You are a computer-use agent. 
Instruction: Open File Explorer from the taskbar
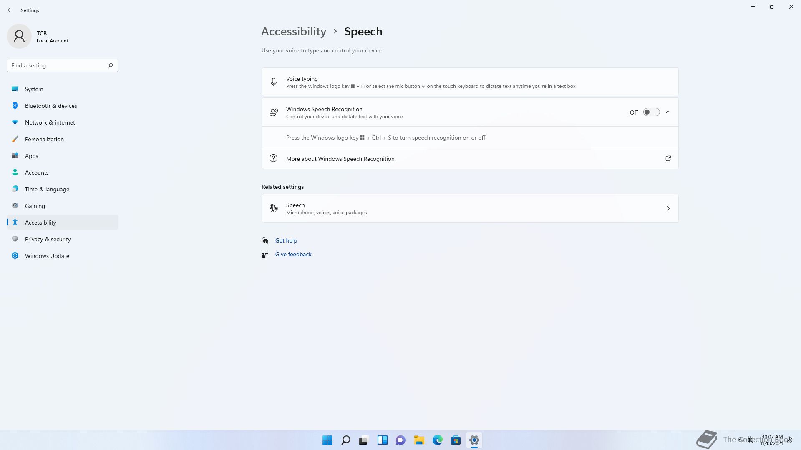click(x=419, y=440)
